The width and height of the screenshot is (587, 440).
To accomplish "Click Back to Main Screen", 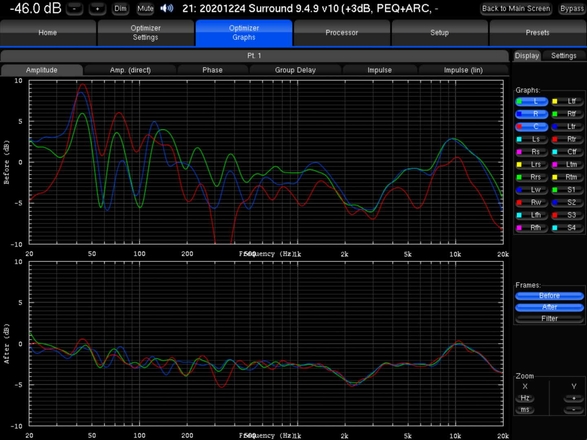I will 516,9.
